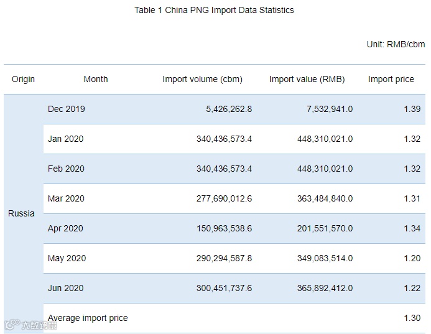Click the import value 201,551,570.0
The width and height of the screenshot is (431, 334).
(325, 228)
